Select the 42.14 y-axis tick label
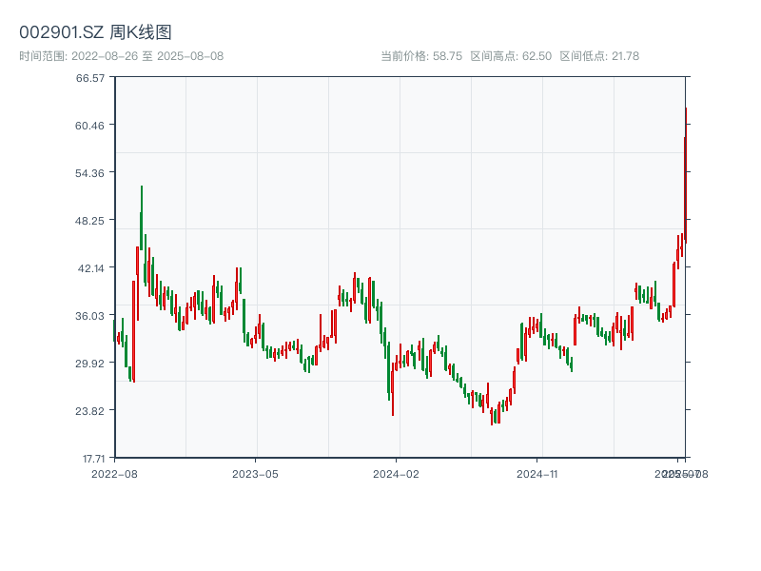The height and width of the screenshot is (571, 761). click(90, 268)
